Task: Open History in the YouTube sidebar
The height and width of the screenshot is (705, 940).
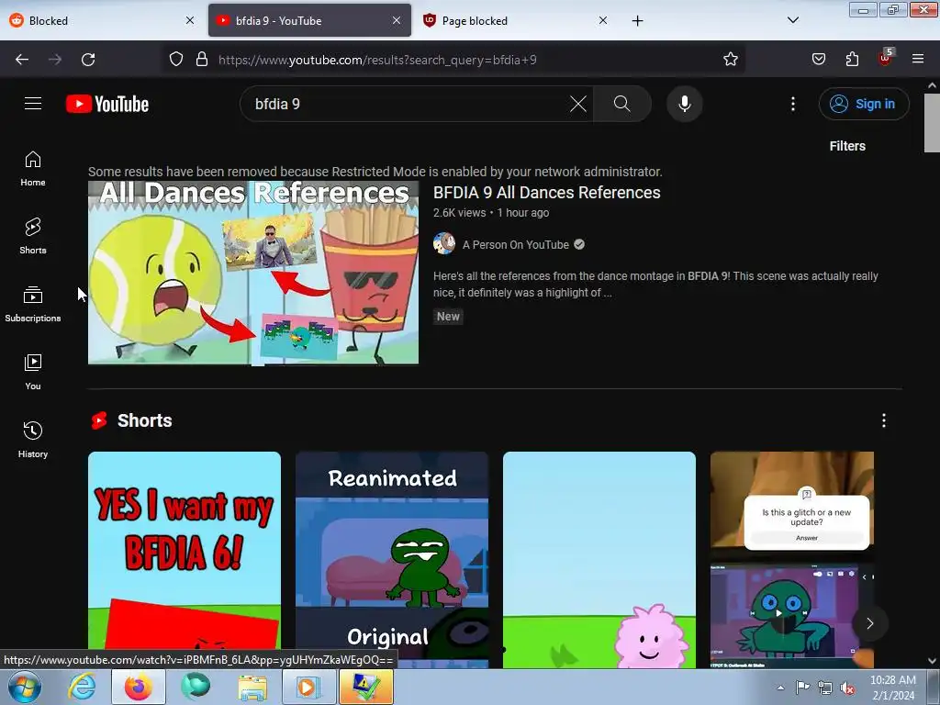Action: (x=33, y=440)
